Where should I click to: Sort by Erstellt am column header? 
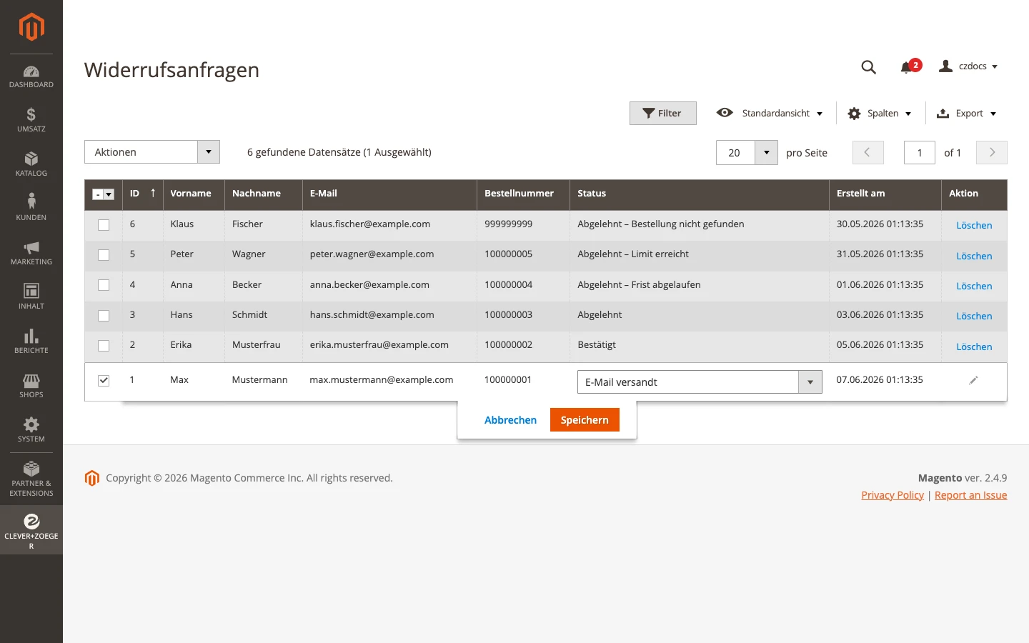tap(885, 194)
